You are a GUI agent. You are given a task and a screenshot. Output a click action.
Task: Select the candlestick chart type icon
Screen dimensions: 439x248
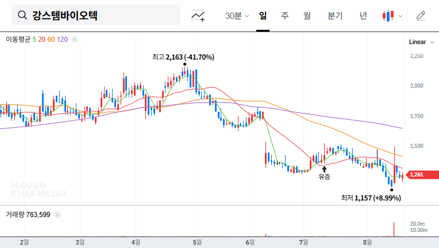[388, 15]
